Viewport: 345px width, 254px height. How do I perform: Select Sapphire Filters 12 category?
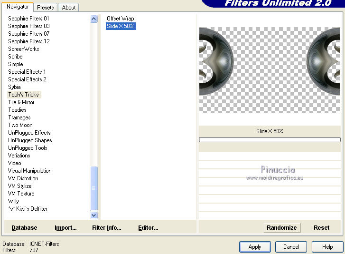(x=29, y=41)
